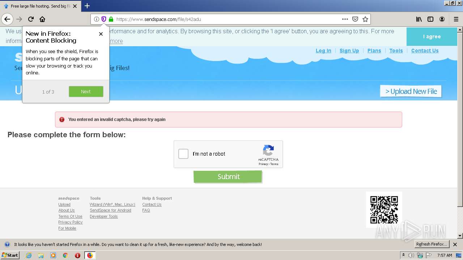Open Sign Up link
This screenshot has width=463, height=260.
[x=349, y=51]
